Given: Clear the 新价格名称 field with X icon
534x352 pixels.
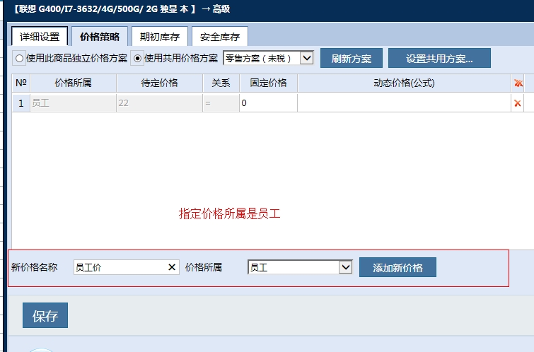Looking at the screenshot, I should click(171, 267).
